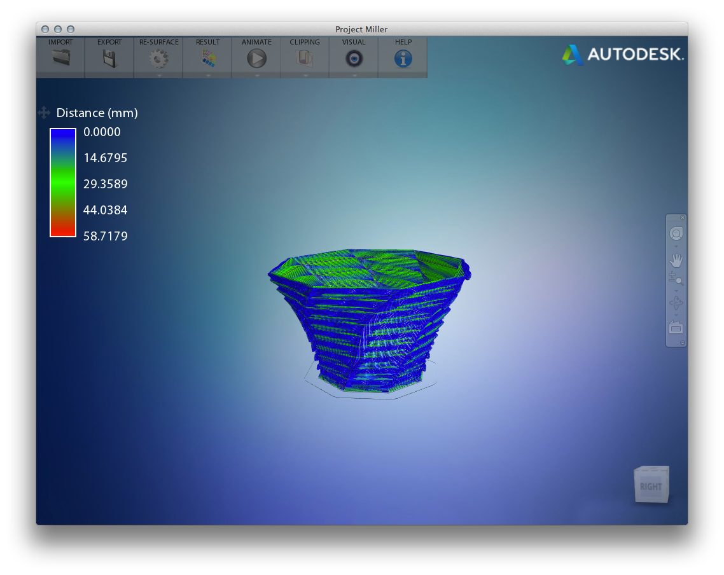Image resolution: width=724 pixels, height=575 pixels.
Task: Click the Distance color gradient legend bar
Action: 63,183
